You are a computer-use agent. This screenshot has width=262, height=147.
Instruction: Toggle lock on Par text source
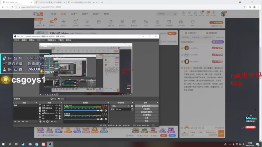60,118
